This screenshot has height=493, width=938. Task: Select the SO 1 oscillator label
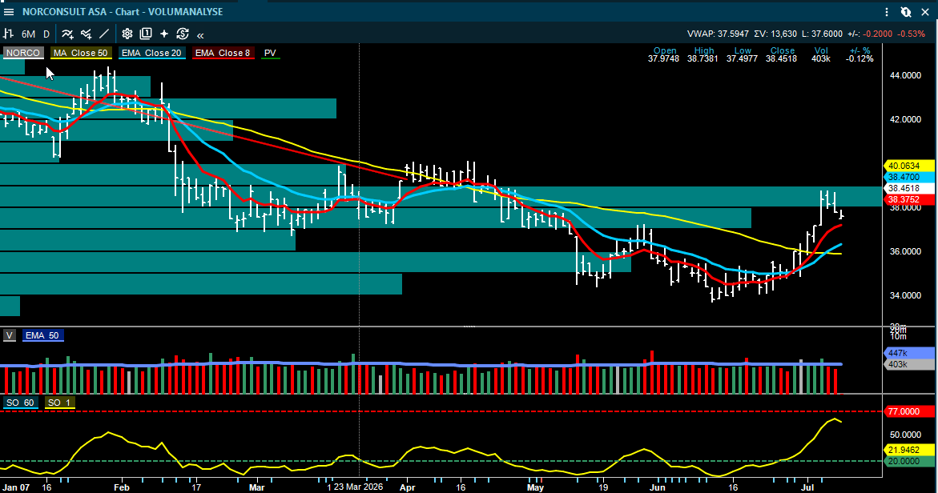click(x=59, y=403)
